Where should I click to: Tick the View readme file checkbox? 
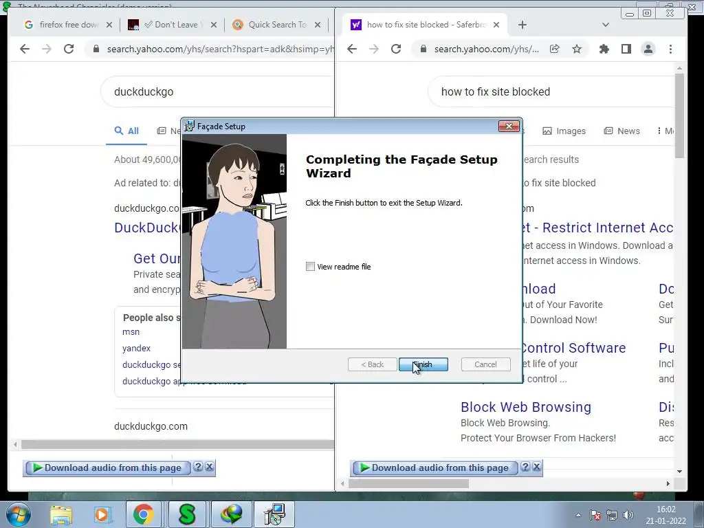point(310,267)
